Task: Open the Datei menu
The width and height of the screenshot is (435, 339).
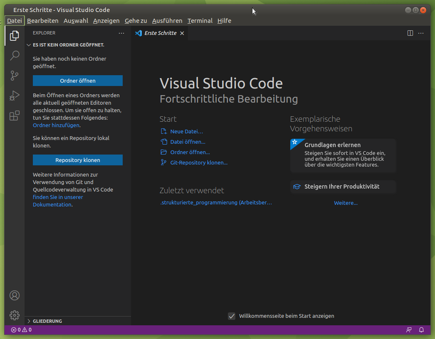Action: pyautogui.click(x=15, y=21)
